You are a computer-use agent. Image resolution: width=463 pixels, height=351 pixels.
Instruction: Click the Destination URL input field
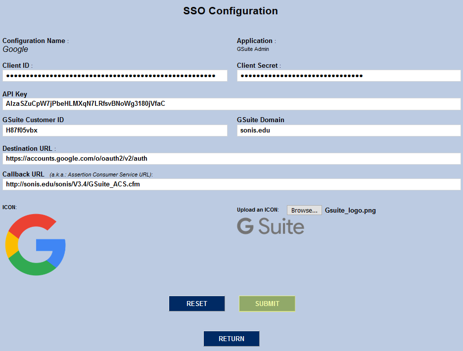230,158
